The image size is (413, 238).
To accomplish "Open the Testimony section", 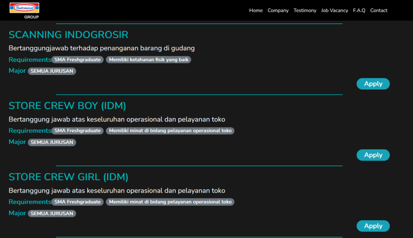I will click(305, 10).
